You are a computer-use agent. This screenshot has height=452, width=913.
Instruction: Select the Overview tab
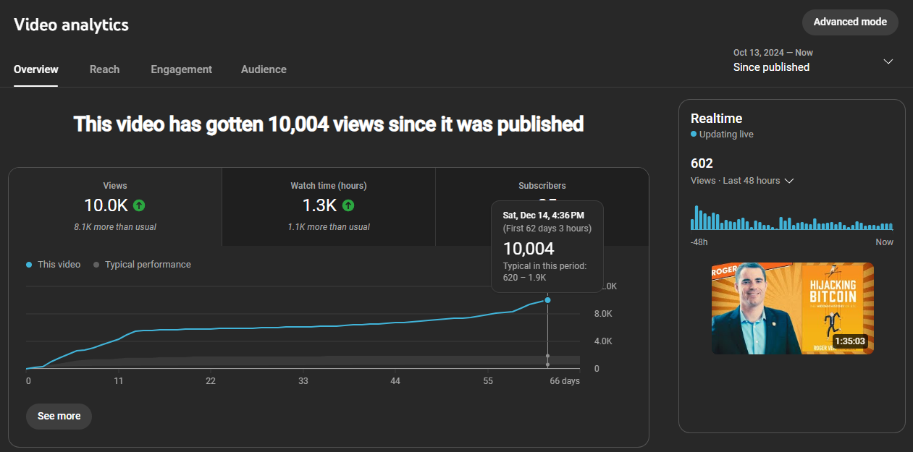pyautogui.click(x=36, y=69)
